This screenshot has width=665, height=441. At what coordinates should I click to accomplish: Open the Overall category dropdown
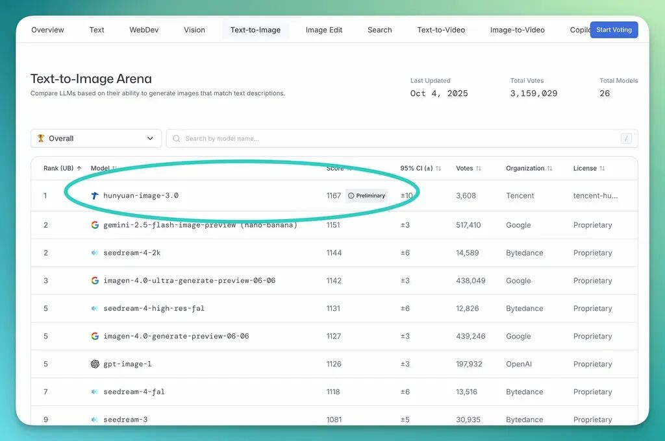pos(95,138)
